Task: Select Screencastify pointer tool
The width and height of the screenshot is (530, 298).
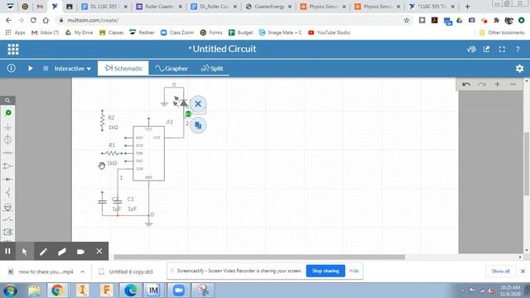Action: pos(24,252)
